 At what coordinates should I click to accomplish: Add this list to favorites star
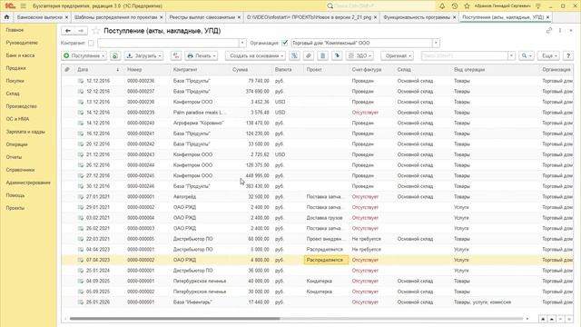tap(96, 31)
